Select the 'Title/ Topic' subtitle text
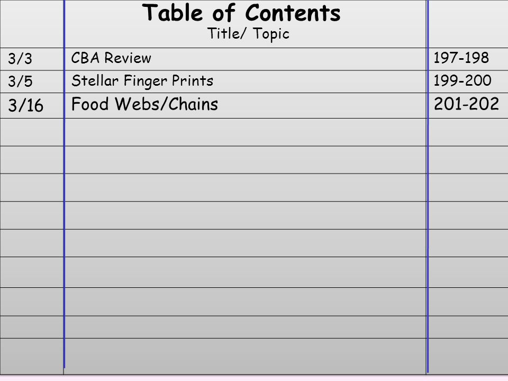Screen dimensions: 508x381 point(248,34)
